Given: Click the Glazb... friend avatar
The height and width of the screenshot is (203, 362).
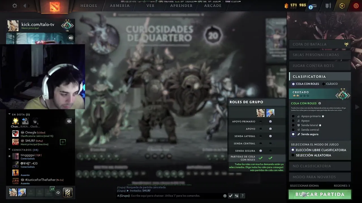Looking at the screenshot, I should [35, 121].
